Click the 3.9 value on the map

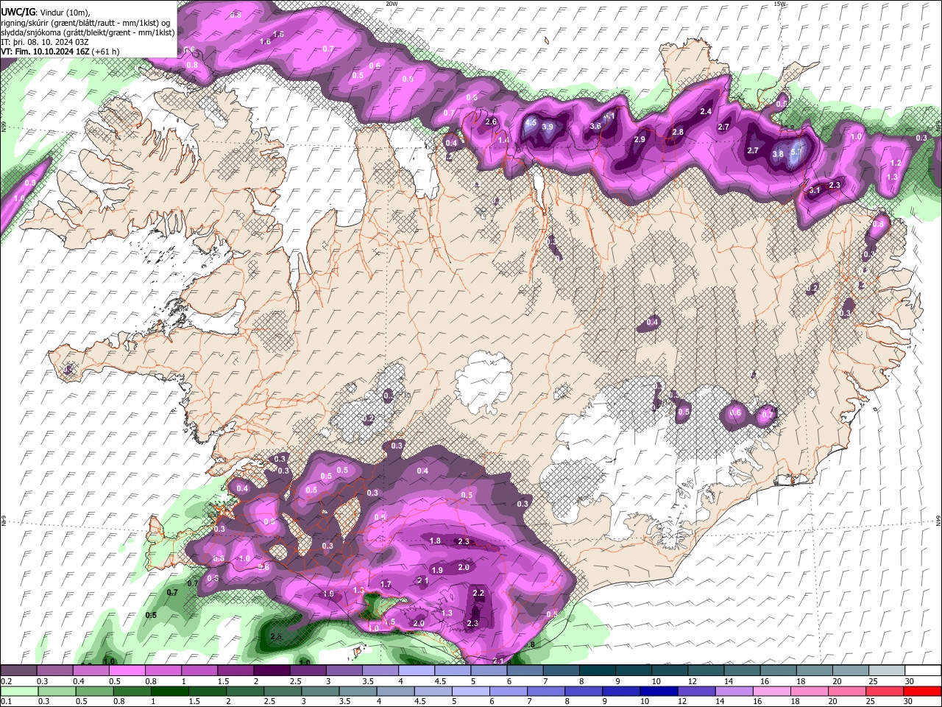pos(548,127)
